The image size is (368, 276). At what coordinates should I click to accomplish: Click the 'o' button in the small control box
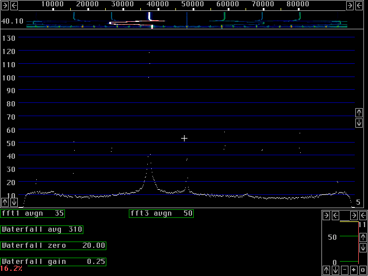pos(363,270)
